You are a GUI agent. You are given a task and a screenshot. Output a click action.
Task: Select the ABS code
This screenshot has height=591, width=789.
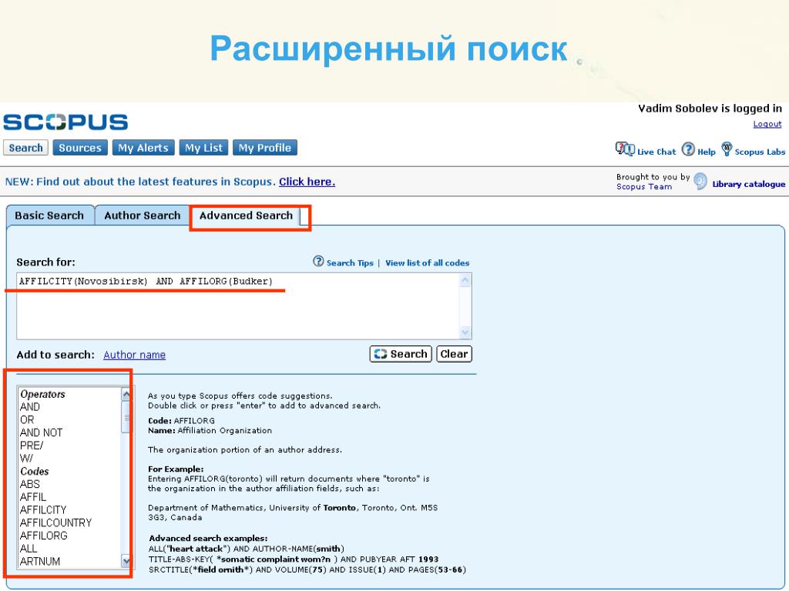pos(30,484)
